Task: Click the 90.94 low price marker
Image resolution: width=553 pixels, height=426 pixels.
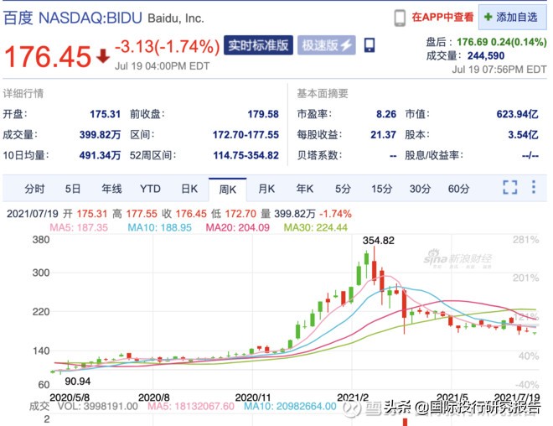Action: 78,382
